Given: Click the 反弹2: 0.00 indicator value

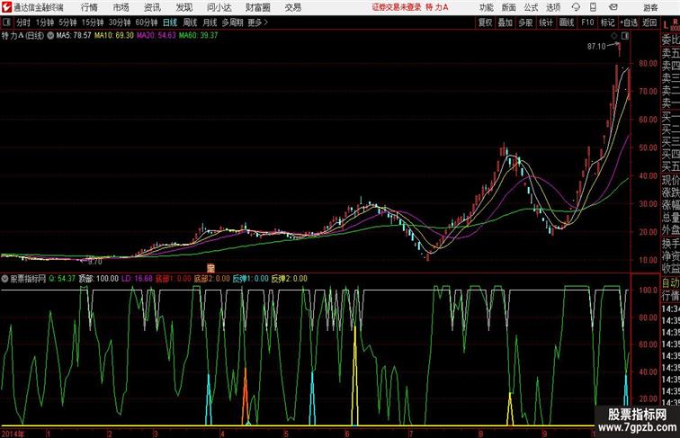Looking at the screenshot, I should coord(289,279).
